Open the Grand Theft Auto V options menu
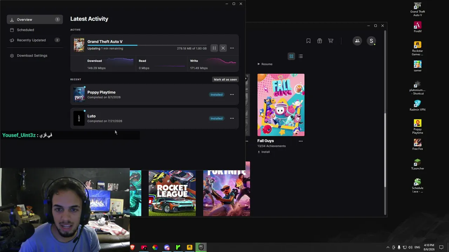 point(232,48)
